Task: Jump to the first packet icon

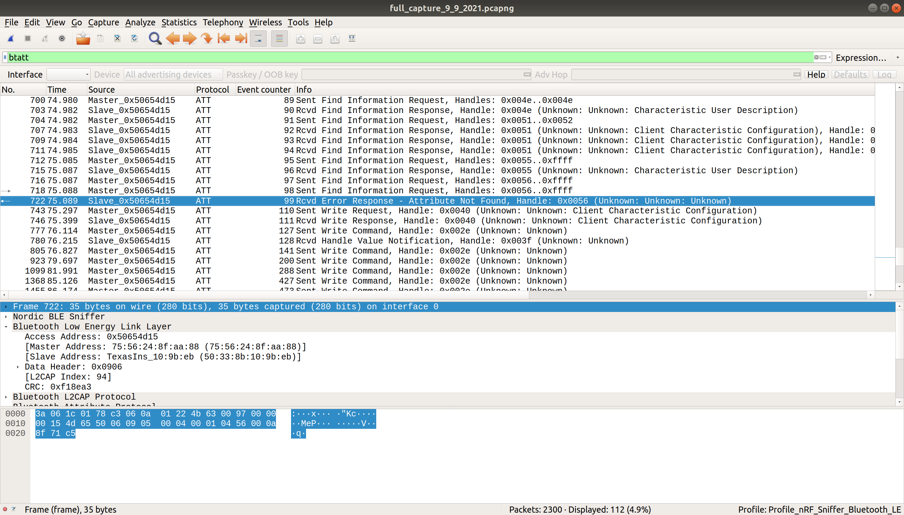Action: (x=223, y=39)
